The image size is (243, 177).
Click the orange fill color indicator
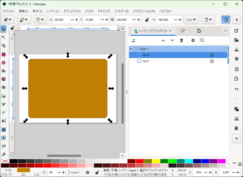(x=23, y=170)
